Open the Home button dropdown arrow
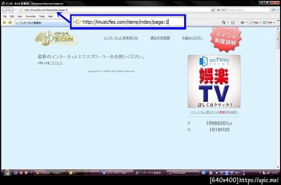The width and height of the screenshot is (281, 185). 228,22
